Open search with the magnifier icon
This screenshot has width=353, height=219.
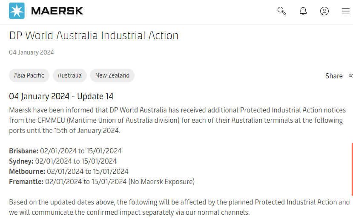point(281,11)
